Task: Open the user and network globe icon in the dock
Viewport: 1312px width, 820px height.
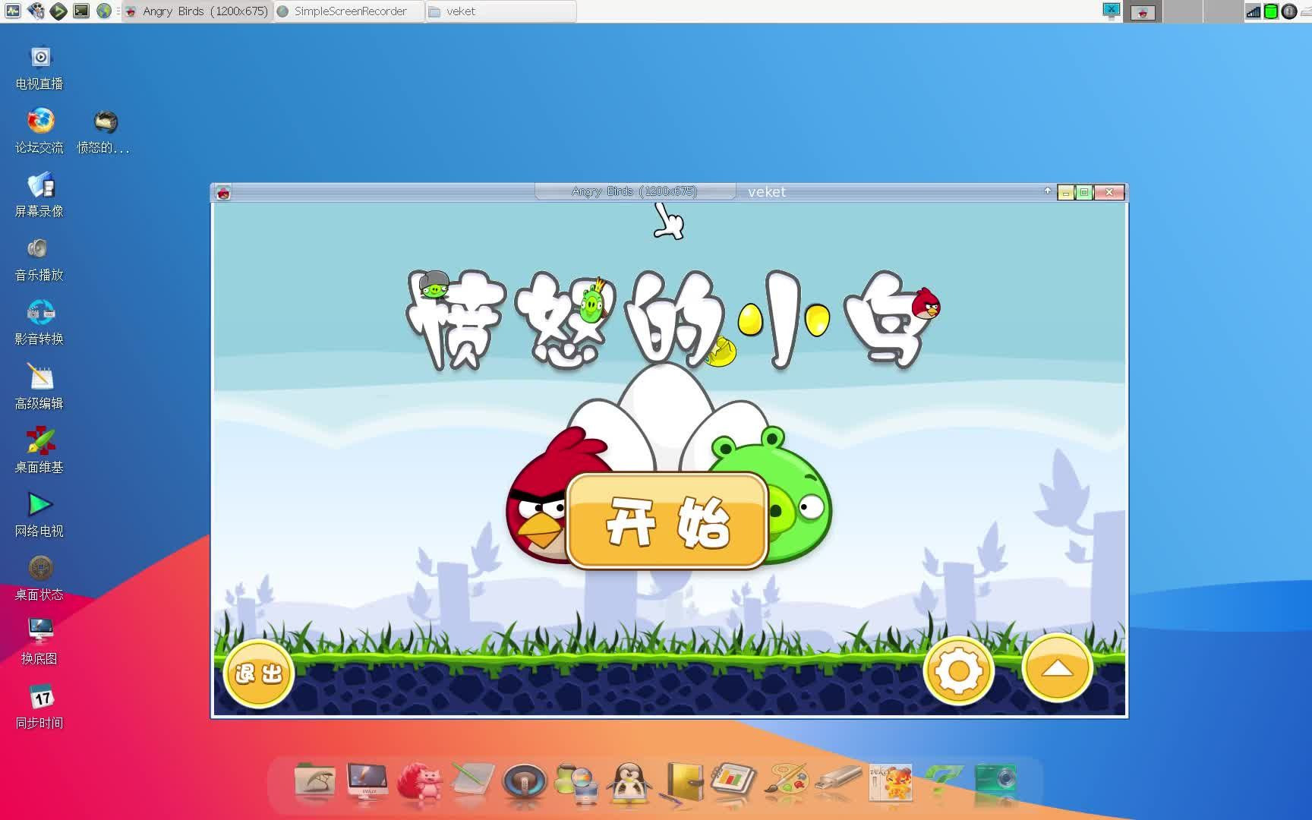Action: (x=577, y=782)
